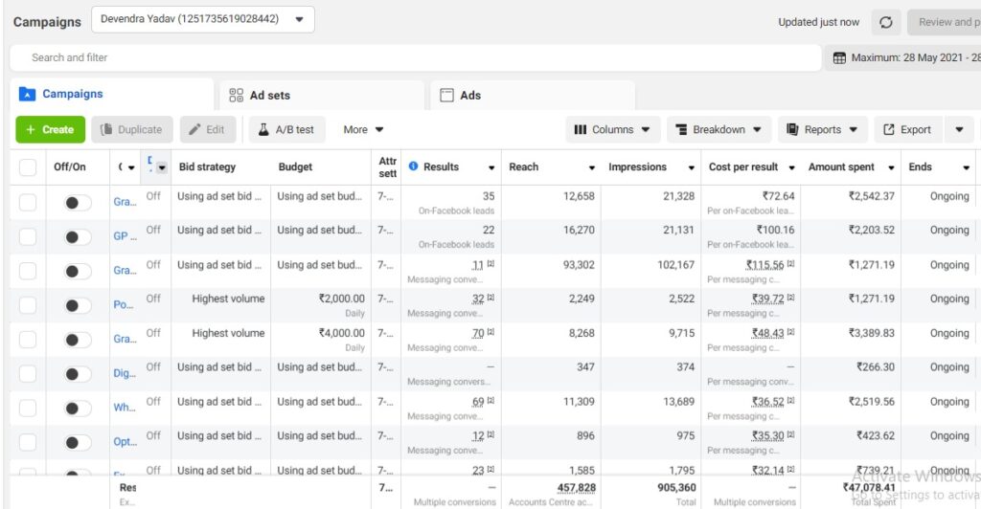Screen dimensions: 981x509
Task: Toggle the switch for ₹2,000.00 daily budget campaign
Action: tap(77, 306)
